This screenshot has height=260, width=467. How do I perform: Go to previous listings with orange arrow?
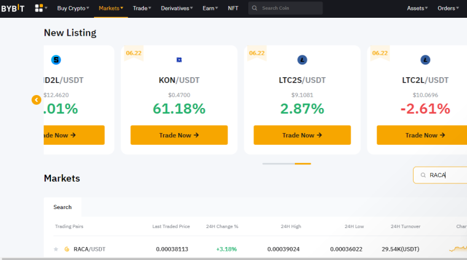[36, 100]
